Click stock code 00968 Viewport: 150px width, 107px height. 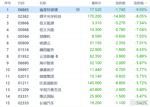click(23, 30)
